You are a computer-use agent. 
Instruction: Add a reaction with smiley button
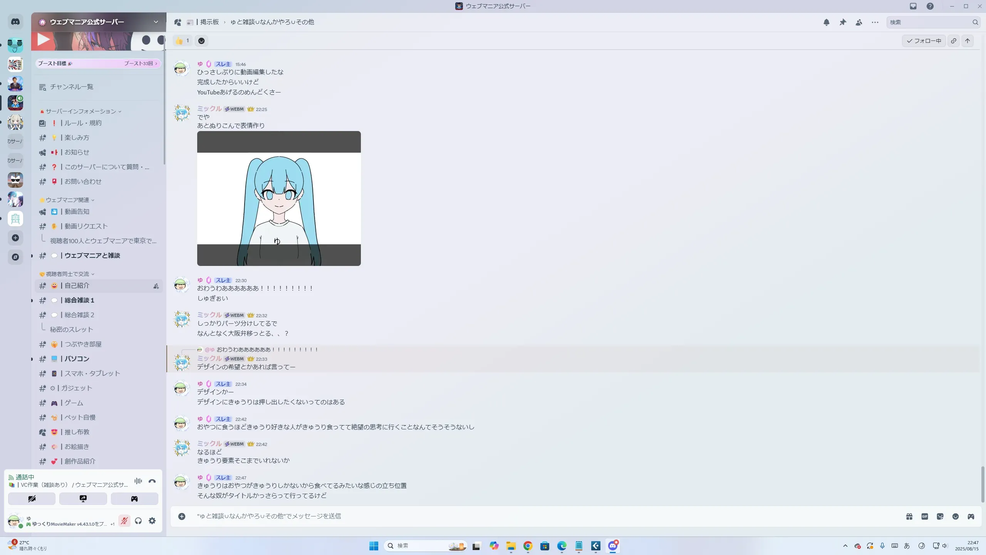click(x=201, y=41)
